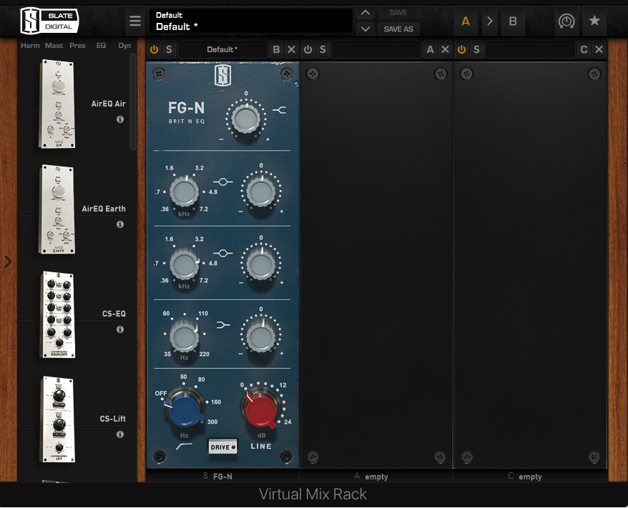Open the Dyn module category tab
Screen dimensions: 628x508
click(x=124, y=46)
